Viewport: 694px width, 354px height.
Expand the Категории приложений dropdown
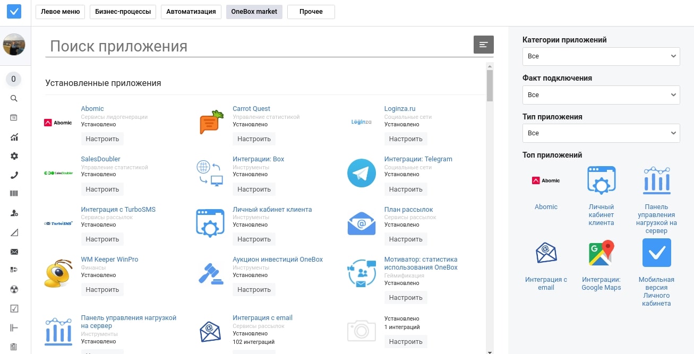point(601,56)
